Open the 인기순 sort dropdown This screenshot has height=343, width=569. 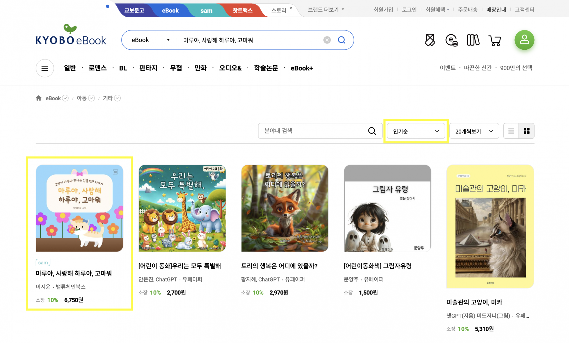coord(416,131)
